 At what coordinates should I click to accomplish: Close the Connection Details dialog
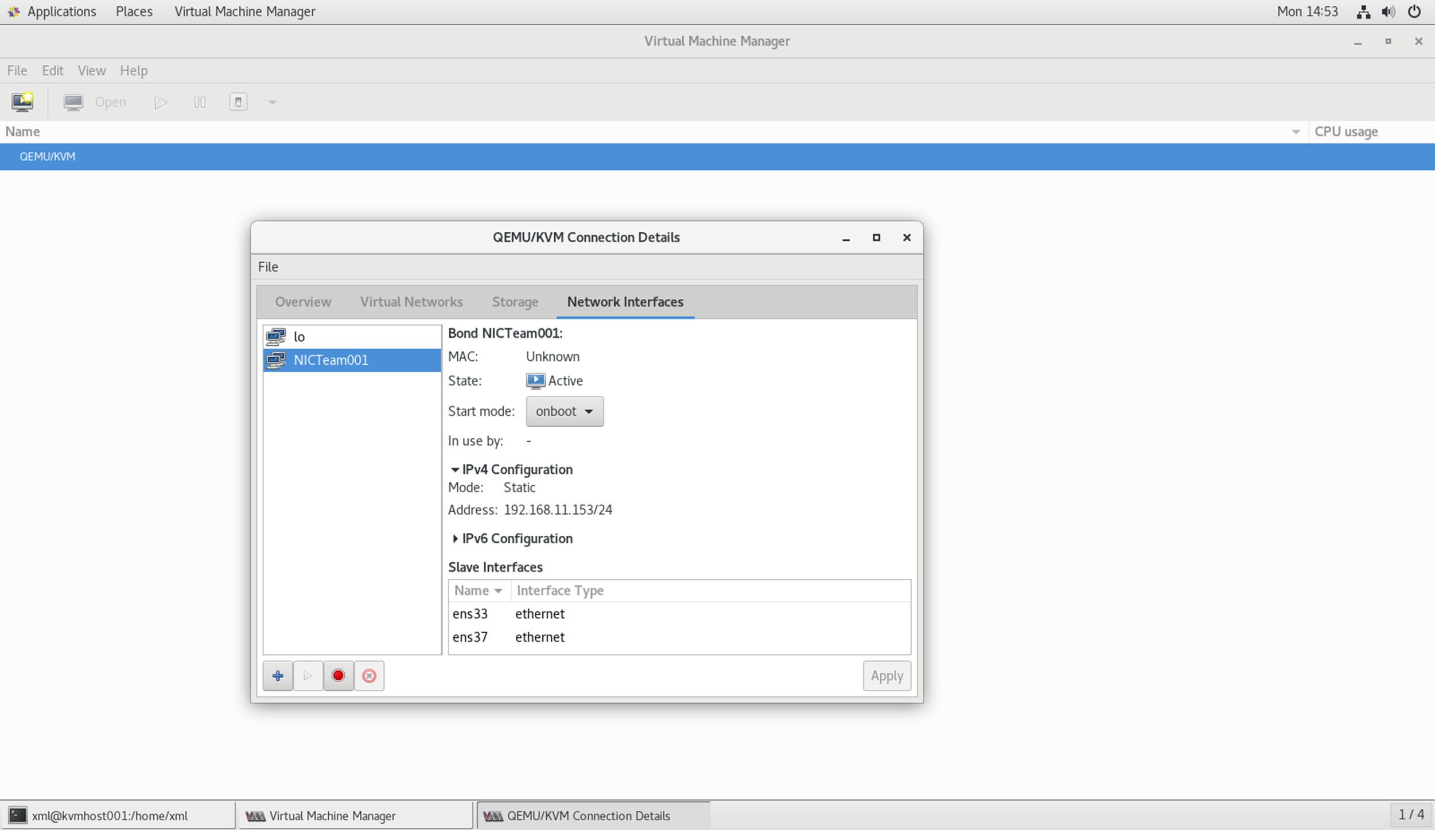pyautogui.click(x=907, y=237)
